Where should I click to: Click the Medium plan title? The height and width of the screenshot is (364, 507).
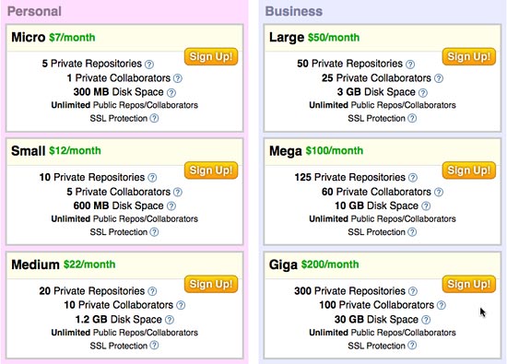35,264
